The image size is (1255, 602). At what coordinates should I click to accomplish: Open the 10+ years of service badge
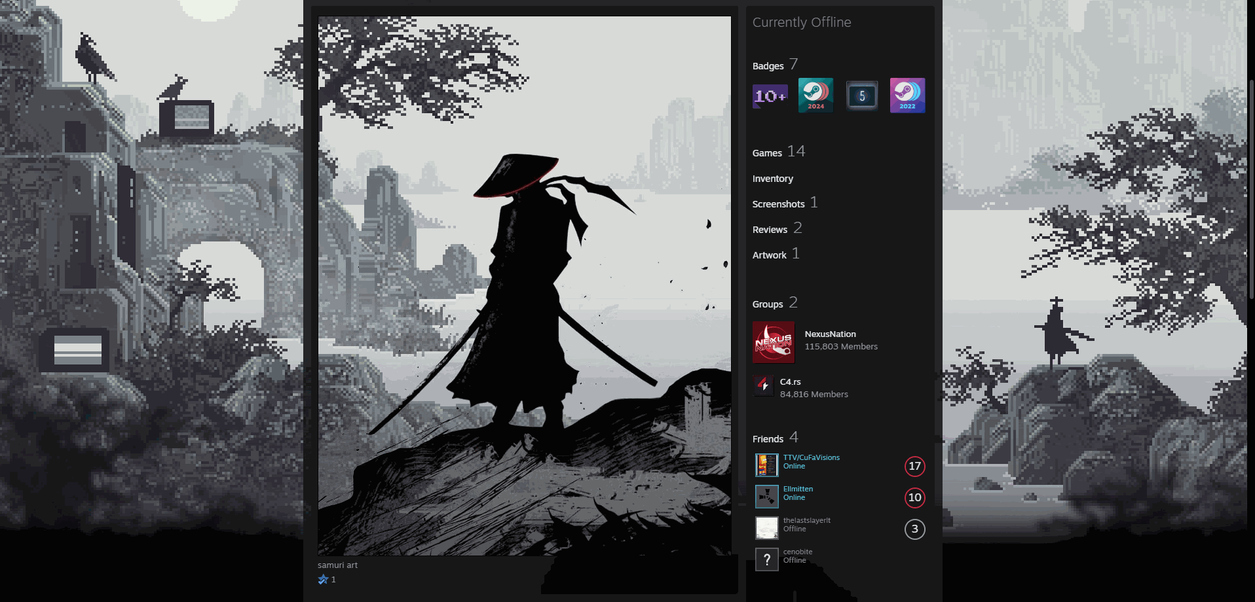[770, 96]
